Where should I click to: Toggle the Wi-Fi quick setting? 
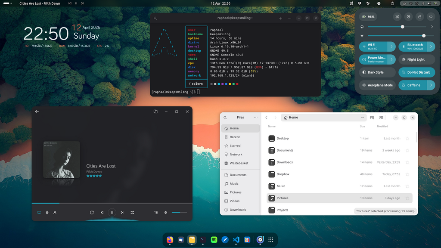(373, 46)
